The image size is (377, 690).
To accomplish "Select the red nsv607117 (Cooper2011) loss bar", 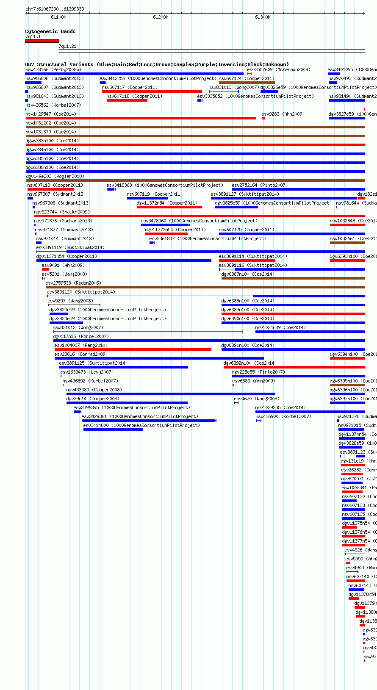I will [x=152, y=91].
